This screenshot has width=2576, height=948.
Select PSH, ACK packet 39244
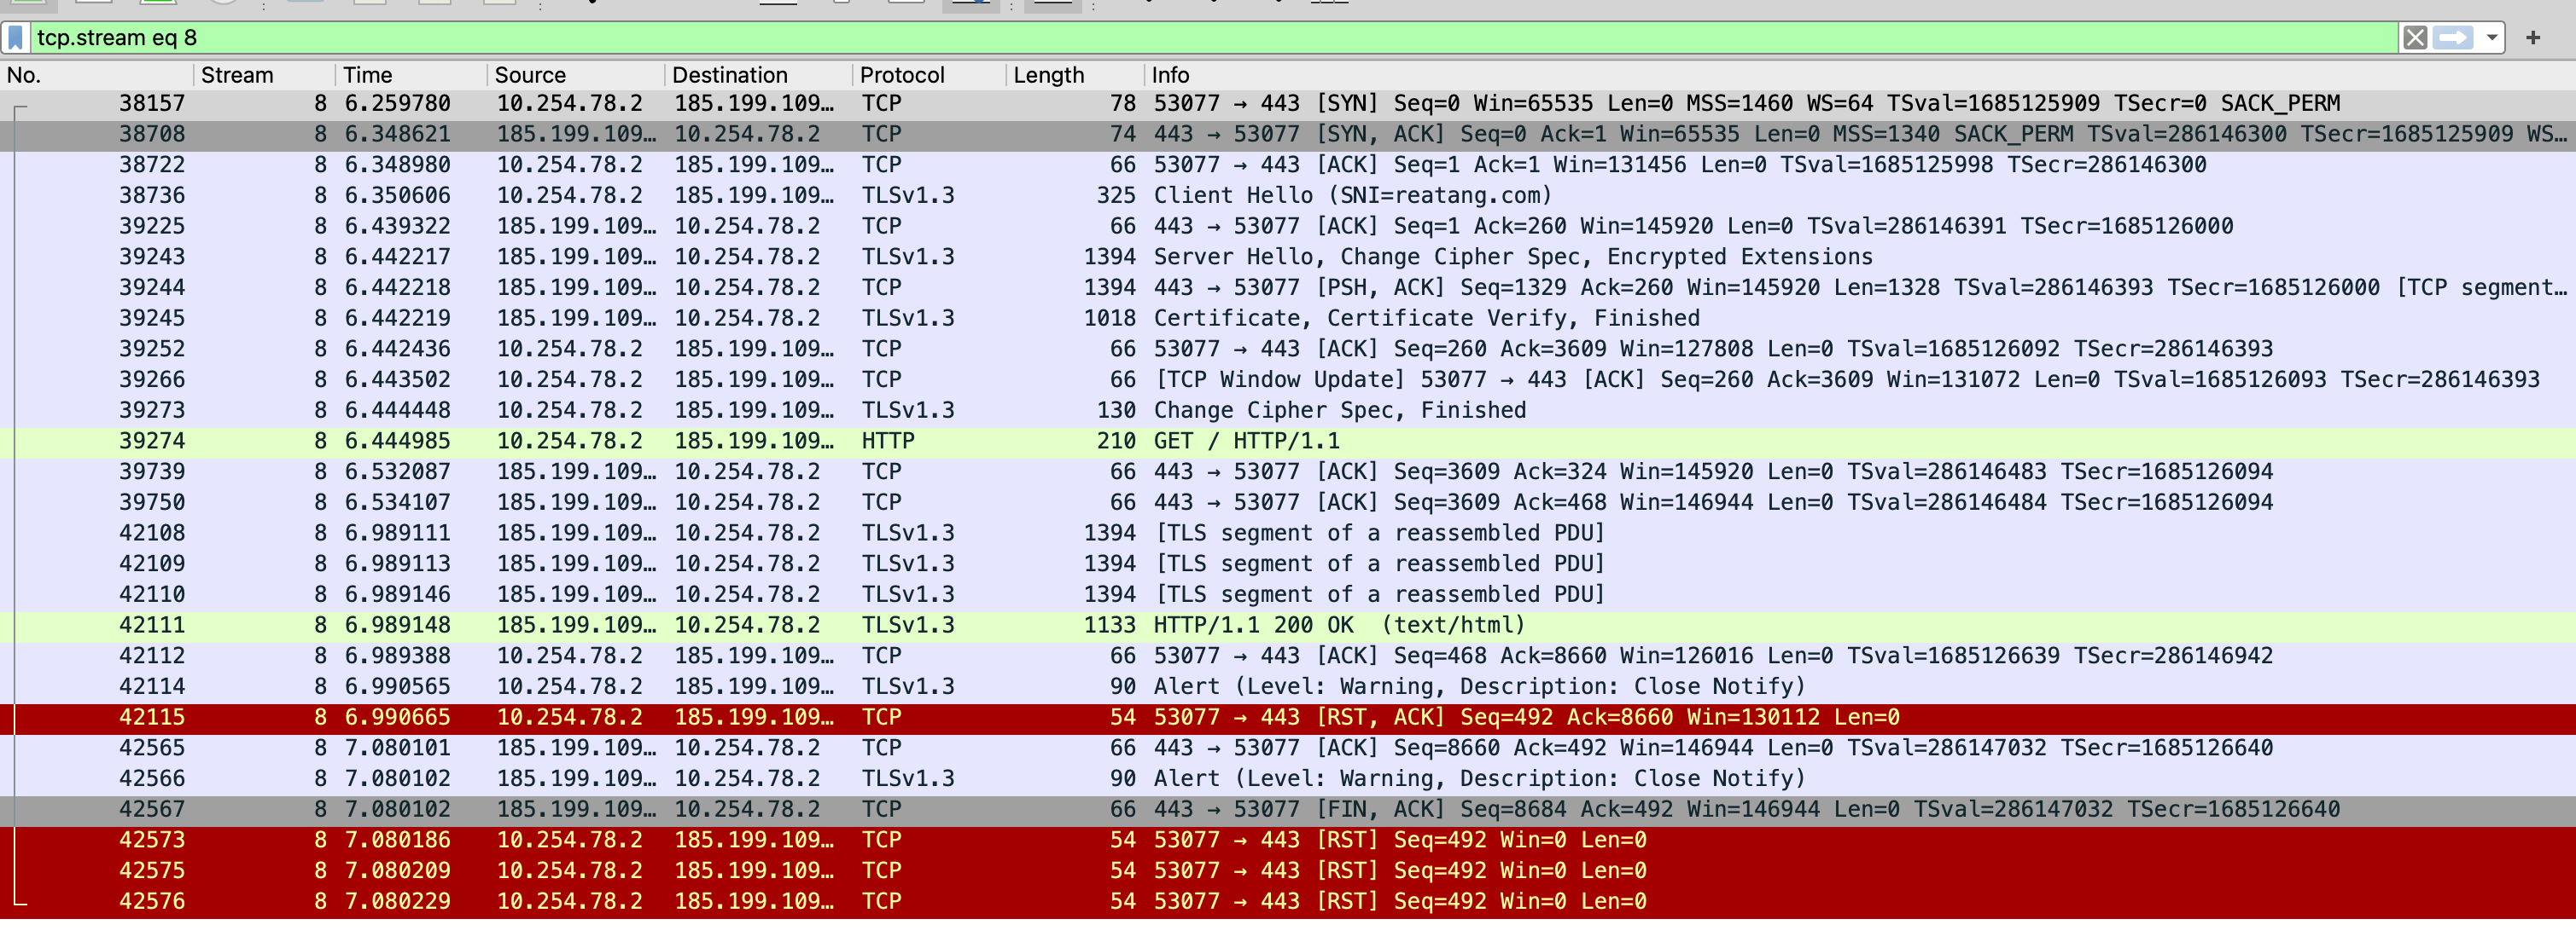[x=1288, y=287]
